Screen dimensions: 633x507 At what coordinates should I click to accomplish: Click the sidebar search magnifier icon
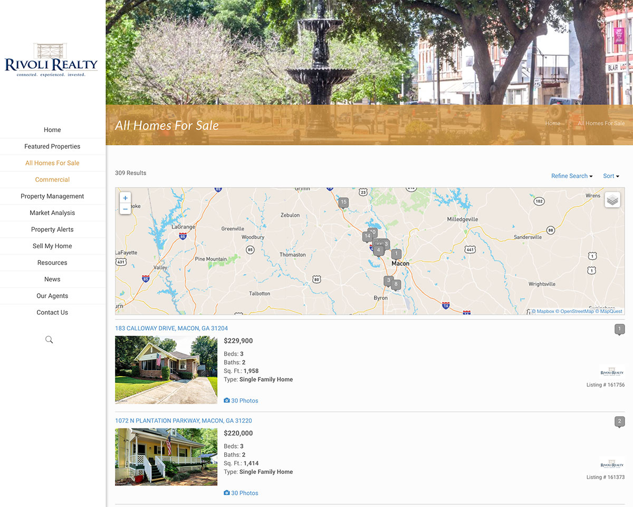pos(49,339)
